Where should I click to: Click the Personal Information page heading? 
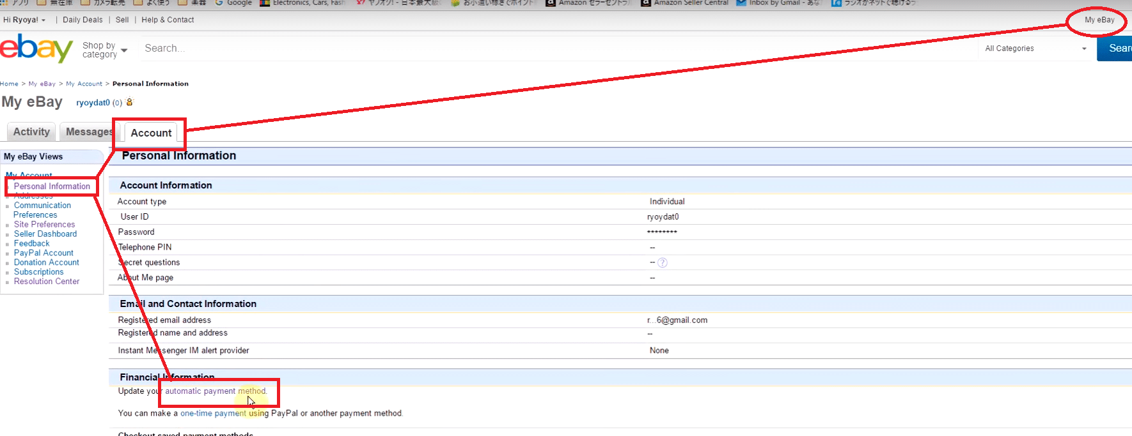[178, 156]
